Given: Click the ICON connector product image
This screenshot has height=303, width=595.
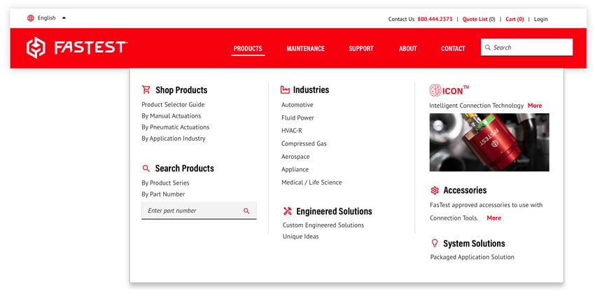Looking at the screenshot, I should pos(489,142).
